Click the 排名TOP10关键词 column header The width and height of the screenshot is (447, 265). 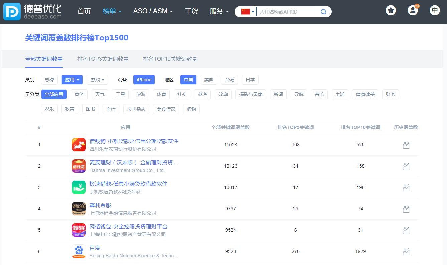(x=360, y=127)
